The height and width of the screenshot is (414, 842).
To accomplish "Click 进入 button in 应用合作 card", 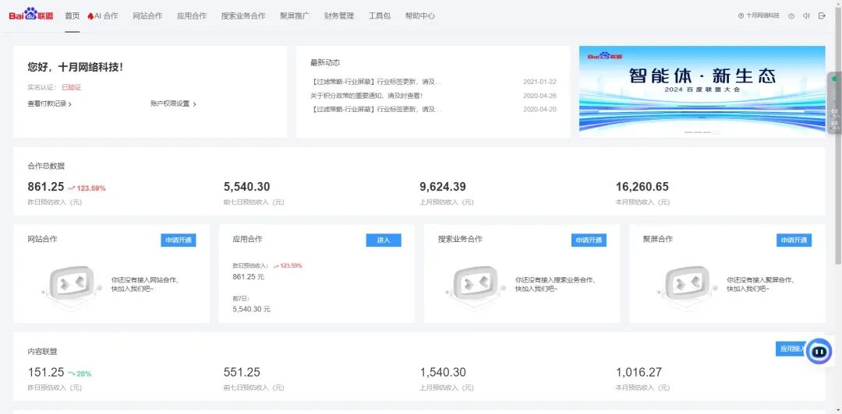I will [x=384, y=240].
